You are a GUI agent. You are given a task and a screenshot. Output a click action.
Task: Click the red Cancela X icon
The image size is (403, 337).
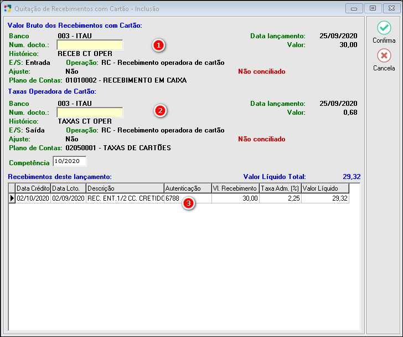384,55
